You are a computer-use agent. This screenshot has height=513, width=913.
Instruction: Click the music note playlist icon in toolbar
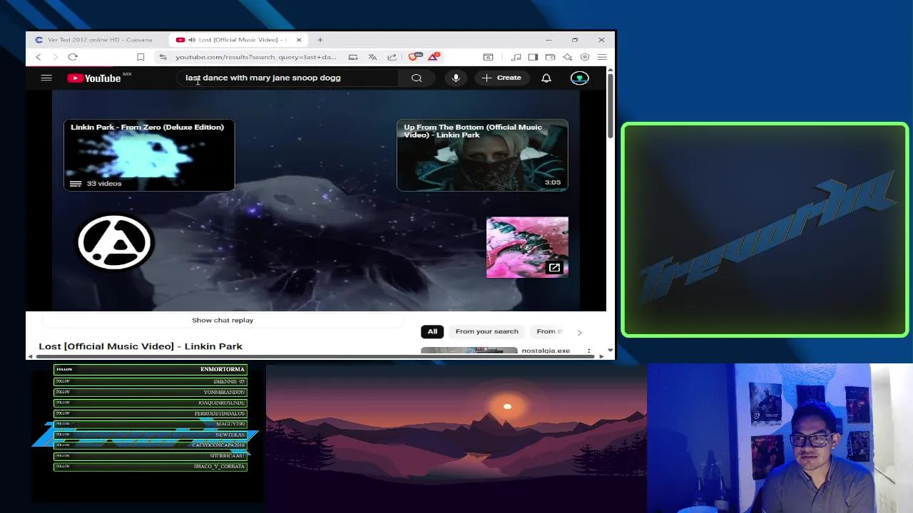coord(516,57)
